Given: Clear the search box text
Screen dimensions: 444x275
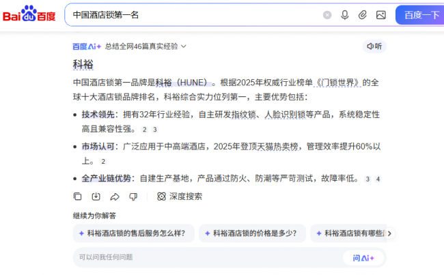Looking at the screenshot, I should pos(327,15).
